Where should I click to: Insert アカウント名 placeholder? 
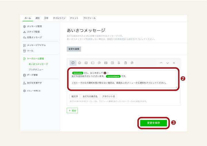[109, 97]
